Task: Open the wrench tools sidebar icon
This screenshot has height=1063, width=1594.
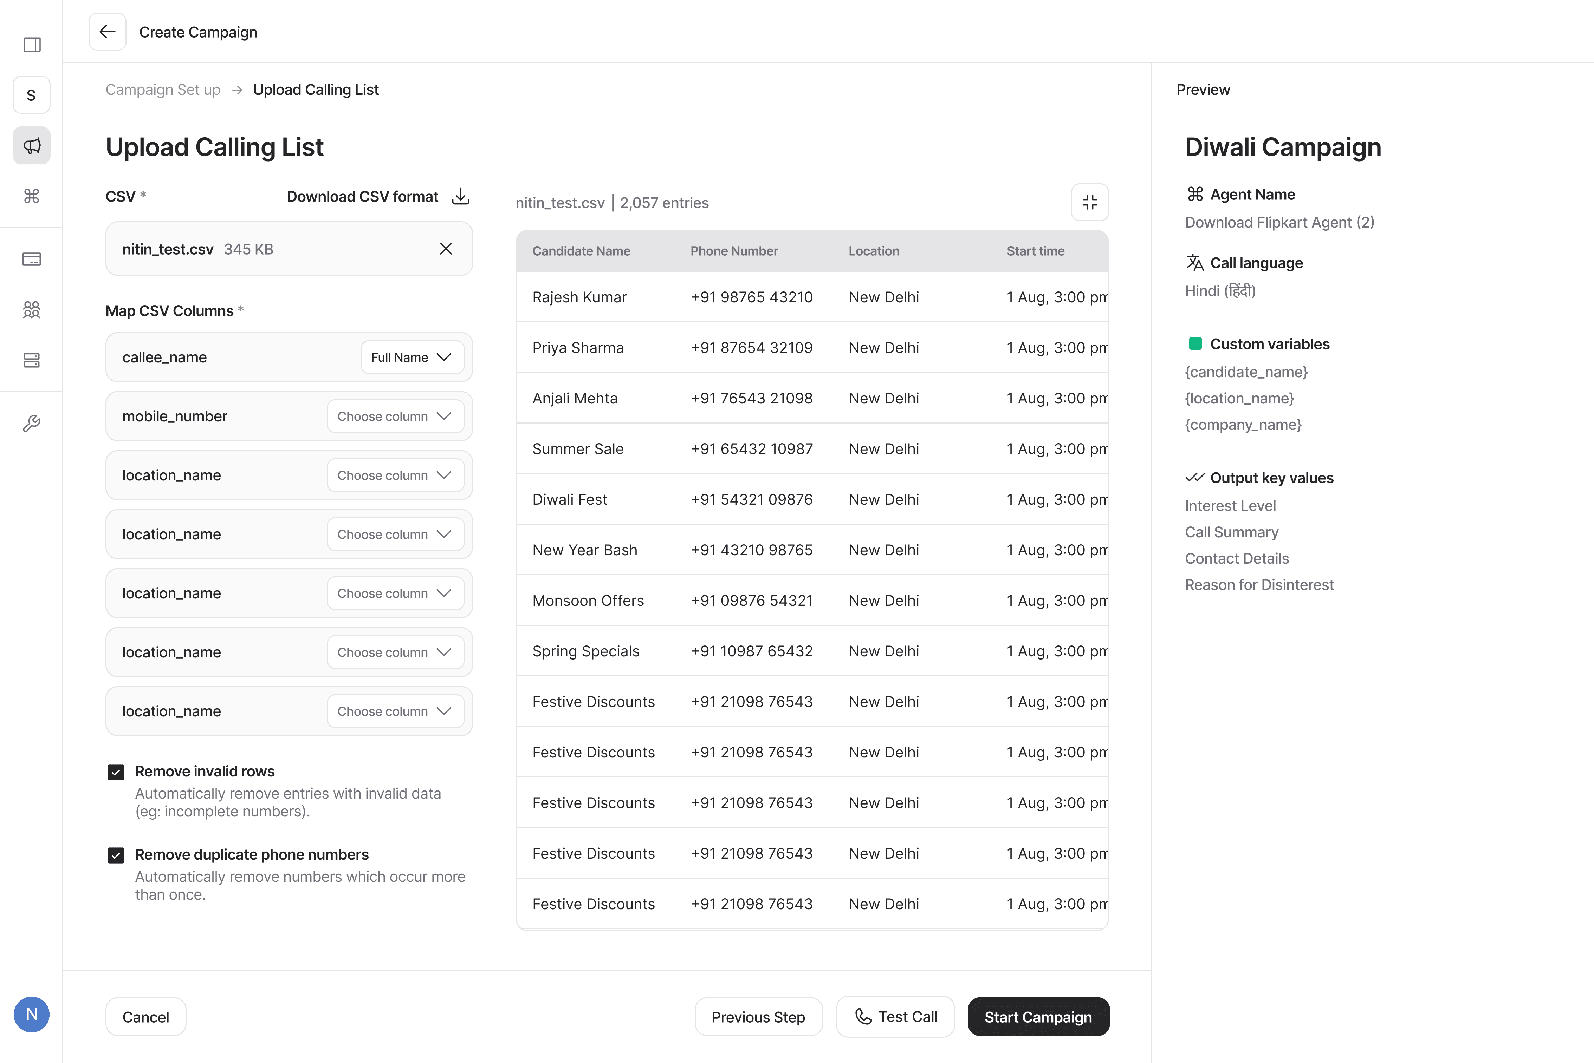Action: pyautogui.click(x=32, y=424)
